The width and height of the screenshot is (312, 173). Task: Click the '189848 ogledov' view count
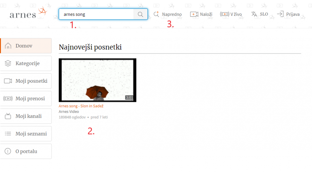click(72, 117)
